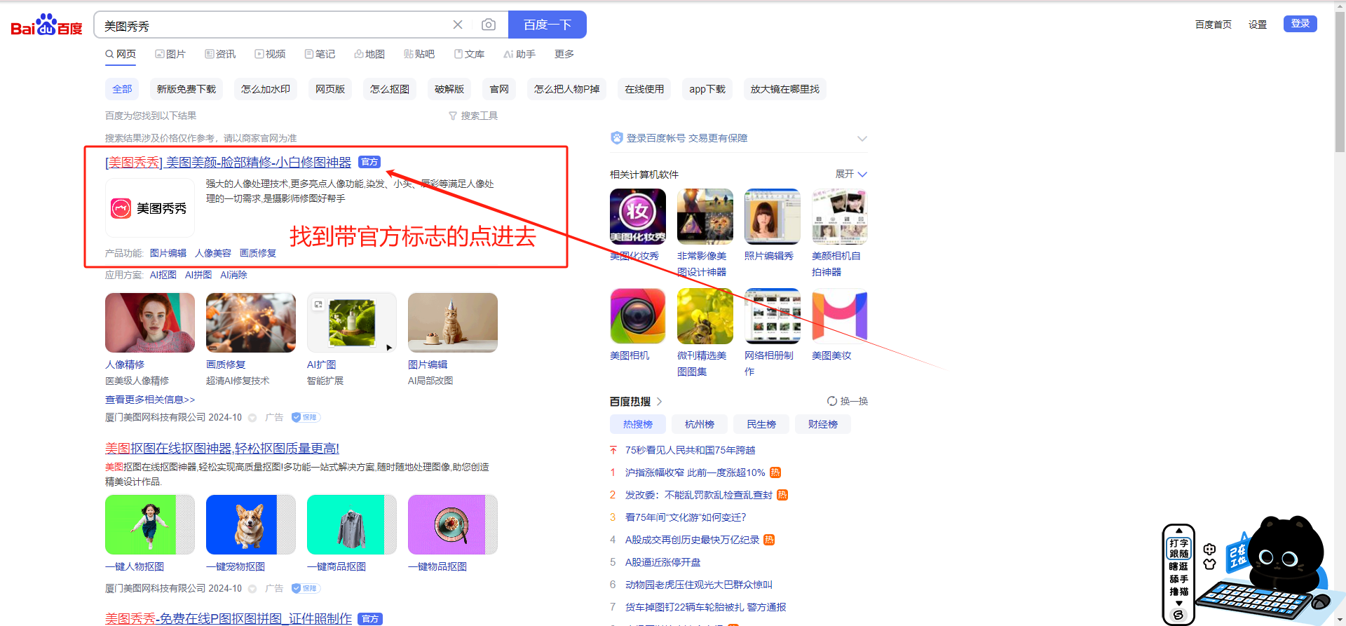Expand the 登录百度帐号 notice chevron
This screenshot has width=1346, height=626.
pos(862,138)
